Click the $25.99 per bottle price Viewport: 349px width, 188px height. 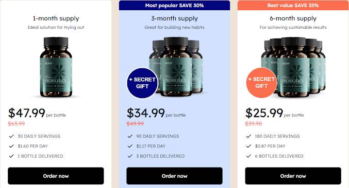(x=274, y=113)
